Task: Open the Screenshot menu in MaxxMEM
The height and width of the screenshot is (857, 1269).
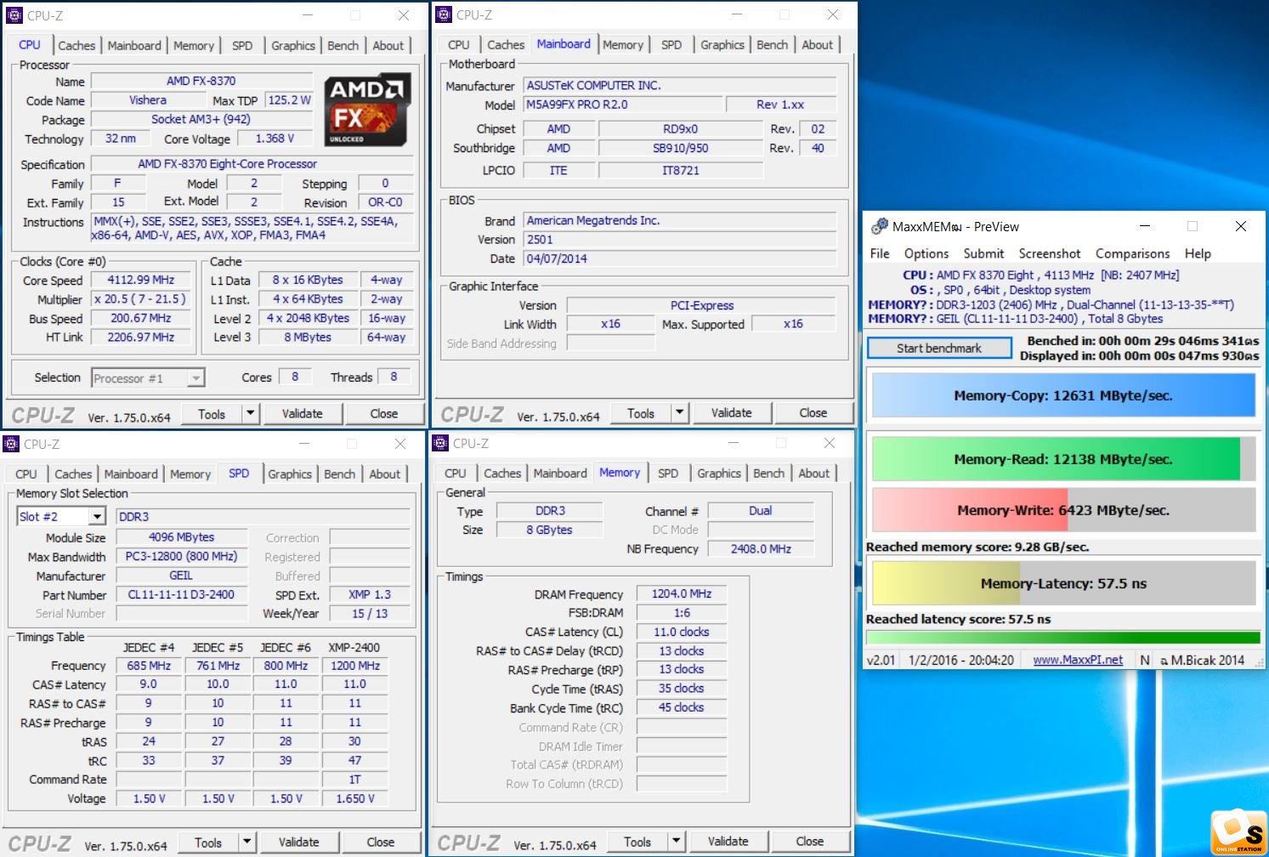Action: (1050, 253)
